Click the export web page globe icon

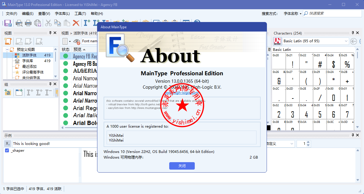click(x=38, y=23)
